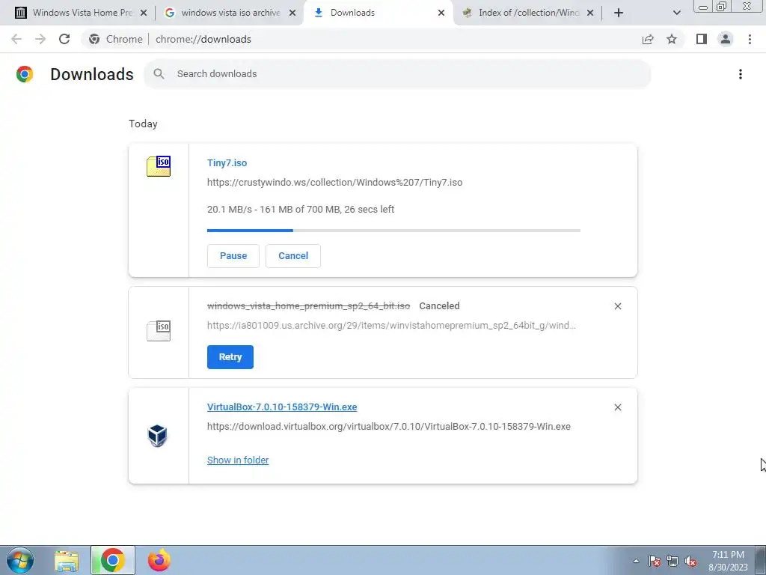Open a new tab with plus button

619,13
